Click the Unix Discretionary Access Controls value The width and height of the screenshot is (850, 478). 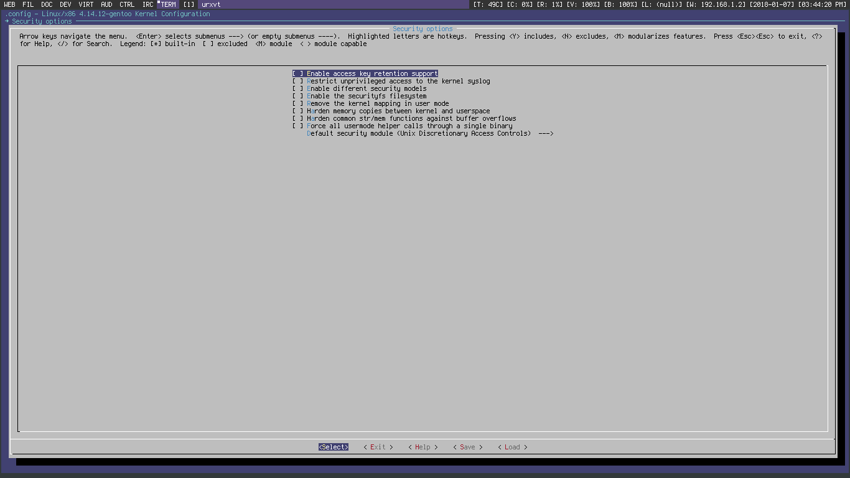pyautogui.click(x=464, y=133)
